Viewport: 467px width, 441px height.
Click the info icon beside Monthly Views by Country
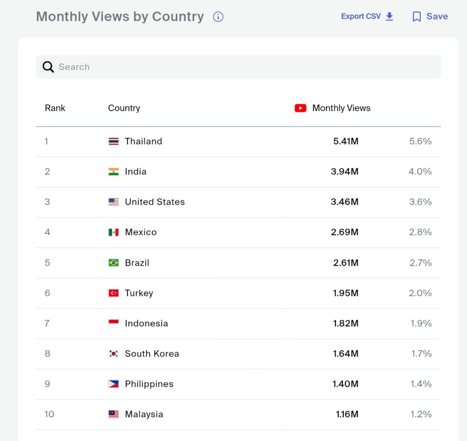tap(218, 17)
